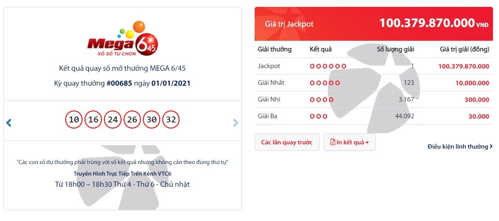The image size is (499, 221).
Task: Click winning number ball 32
Action: (x=171, y=120)
